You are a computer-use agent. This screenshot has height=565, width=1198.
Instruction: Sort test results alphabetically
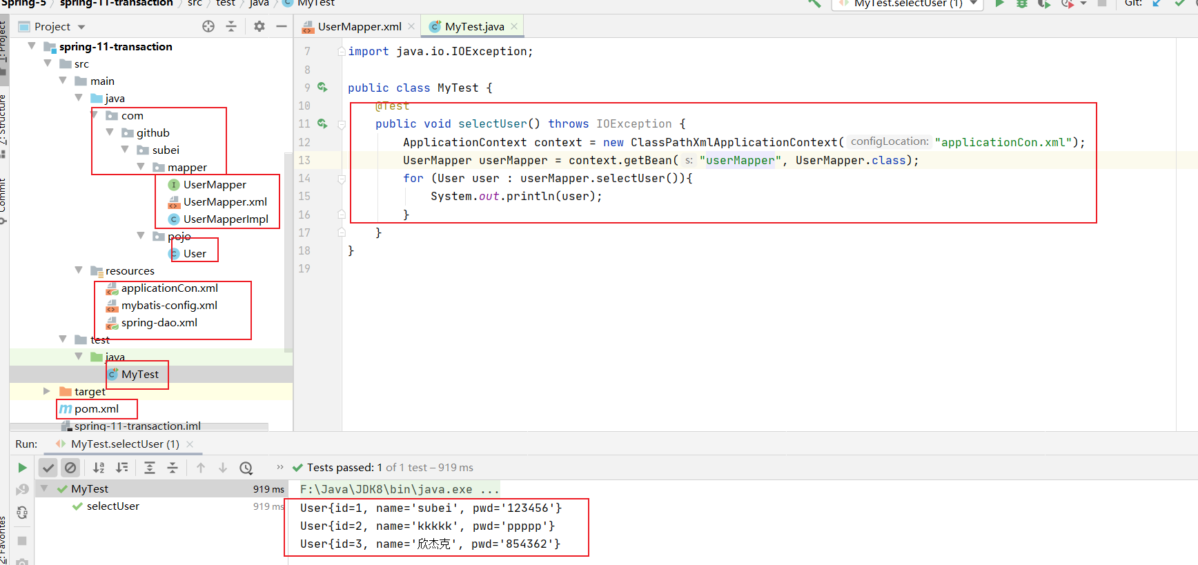pos(99,468)
